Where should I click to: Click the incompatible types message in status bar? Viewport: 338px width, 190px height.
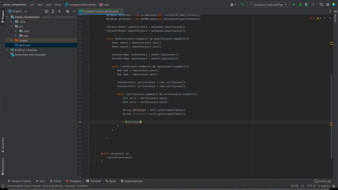tap(48, 186)
